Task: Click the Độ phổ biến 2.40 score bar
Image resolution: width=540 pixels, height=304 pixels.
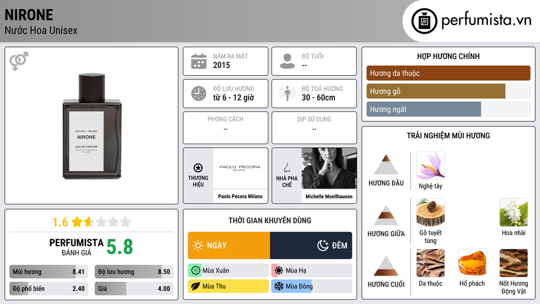Action: coord(49,289)
